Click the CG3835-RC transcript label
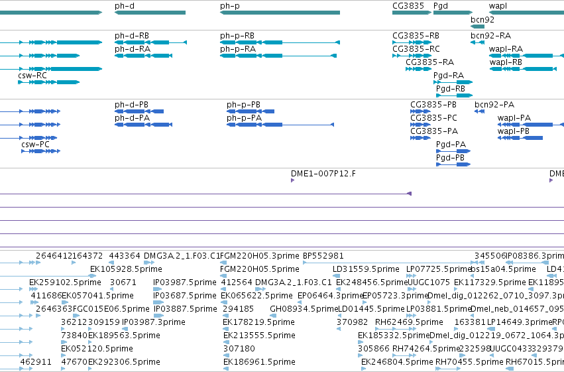 [x=416, y=49]
